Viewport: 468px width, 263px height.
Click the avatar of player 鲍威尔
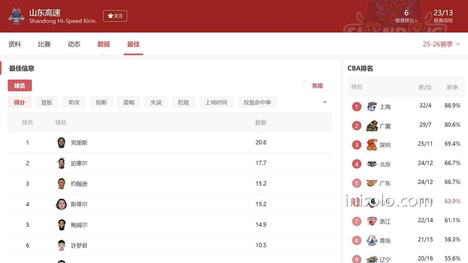(61, 225)
